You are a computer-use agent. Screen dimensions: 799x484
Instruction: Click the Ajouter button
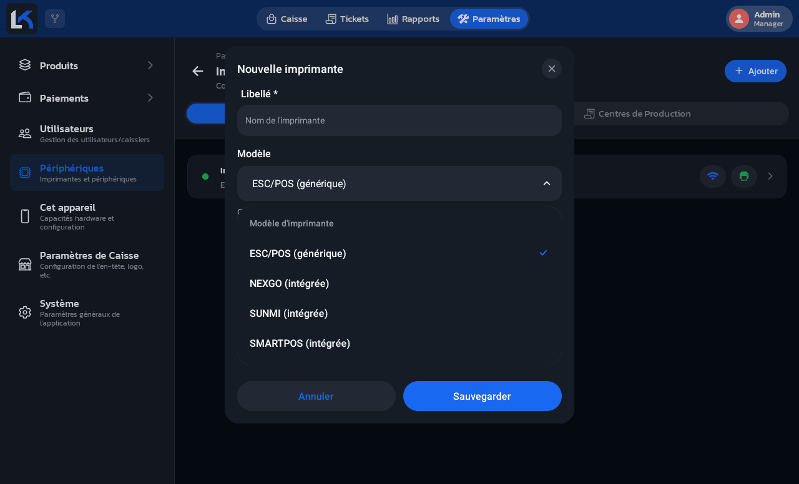click(x=755, y=71)
